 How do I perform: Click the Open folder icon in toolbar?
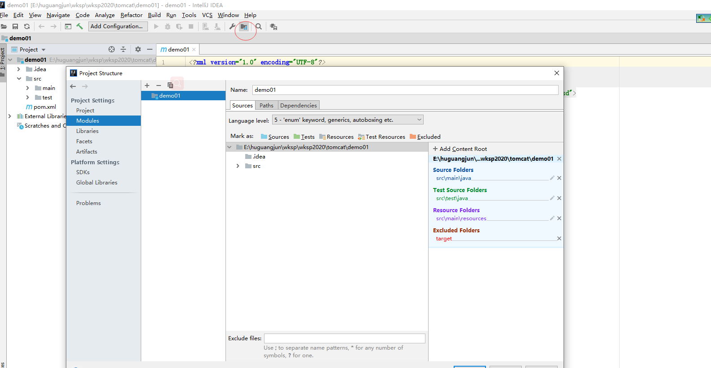(4, 27)
